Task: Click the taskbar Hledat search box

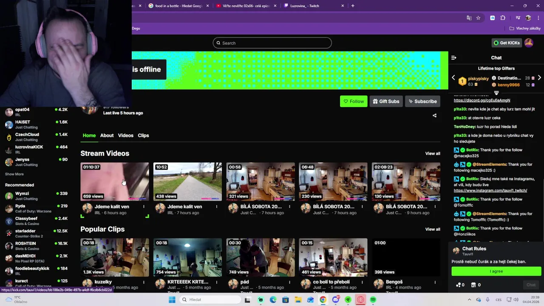Action: (210, 300)
